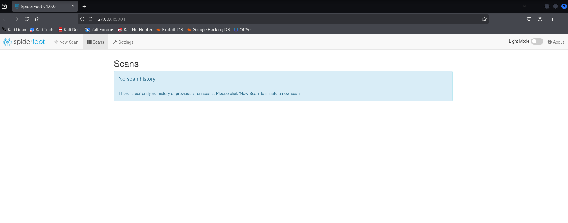Screen dimensions: 568x223
Task: Go to the browser home page
Action: [37, 19]
